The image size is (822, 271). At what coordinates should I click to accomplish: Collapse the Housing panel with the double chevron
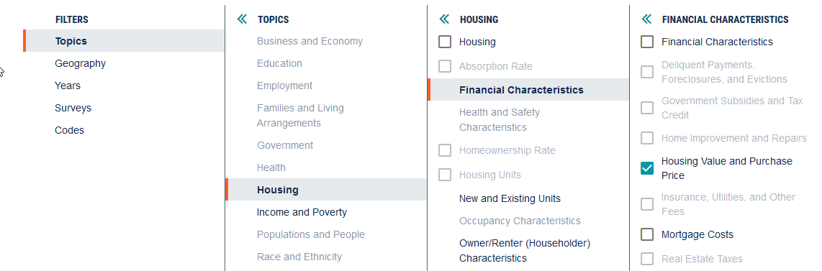point(444,19)
